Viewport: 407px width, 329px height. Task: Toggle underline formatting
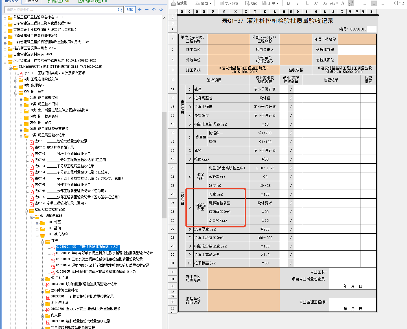coord(307,3)
